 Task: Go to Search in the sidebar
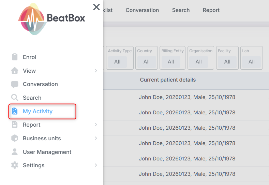click(32, 98)
